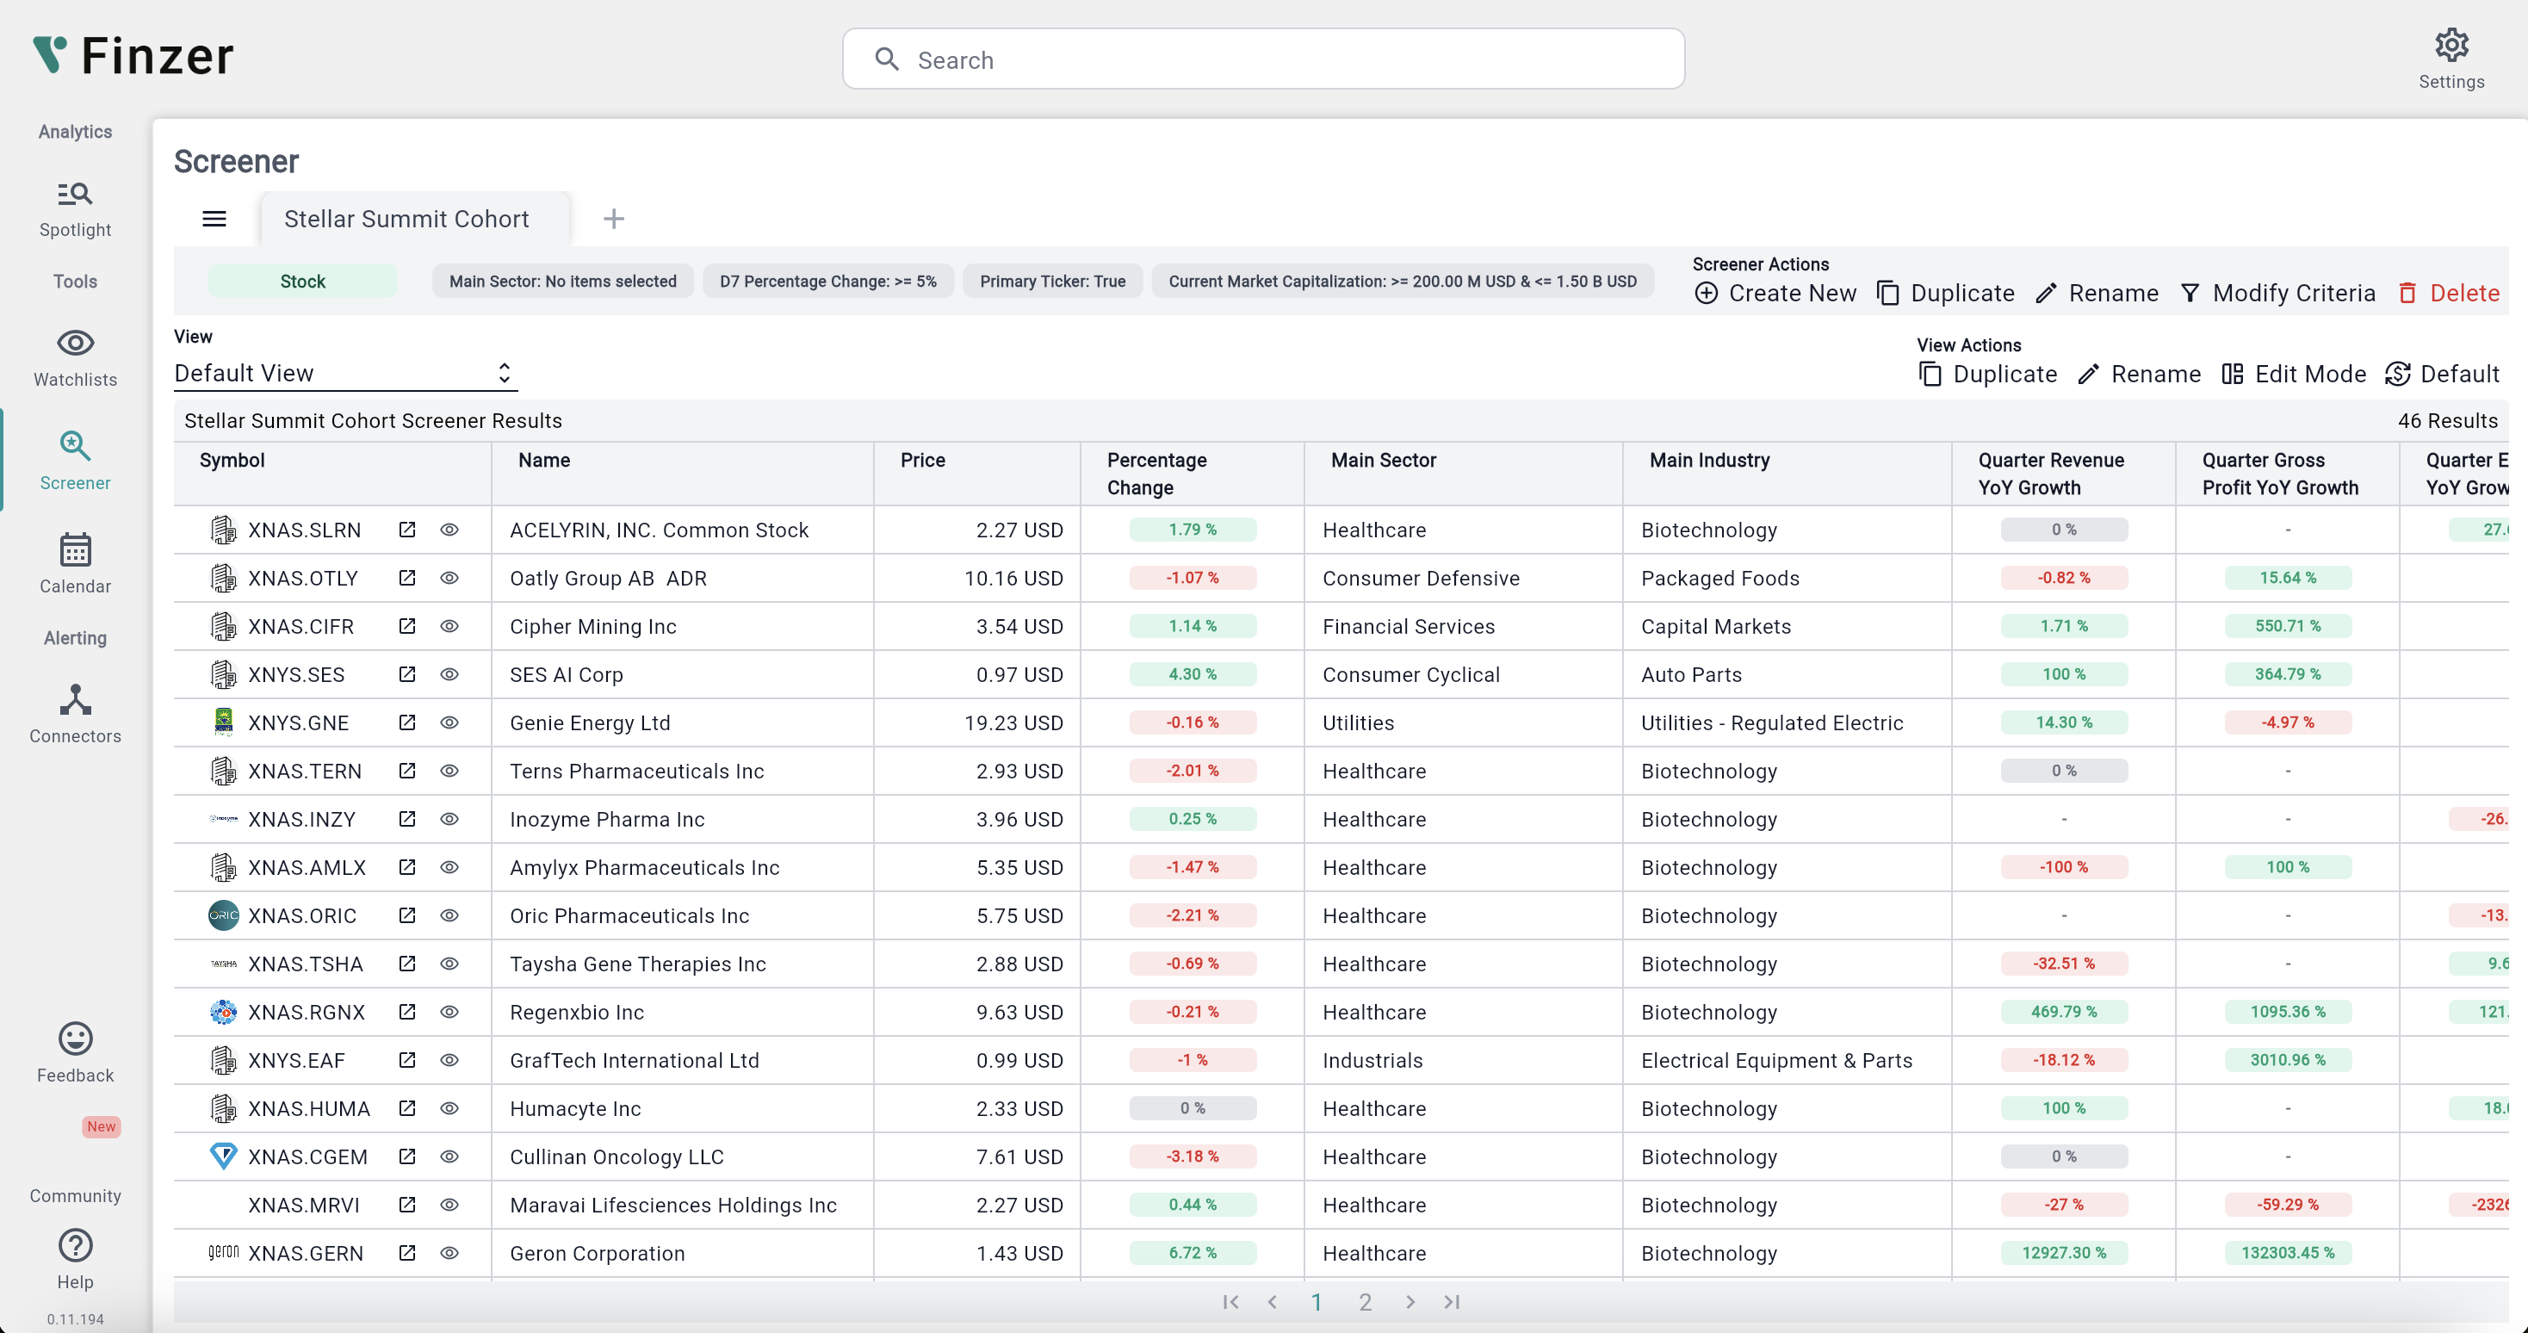Image resolution: width=2528 pixels, height=1333 pixels.
Task: Go to results page 2
Action: tap(1364, 1302)
